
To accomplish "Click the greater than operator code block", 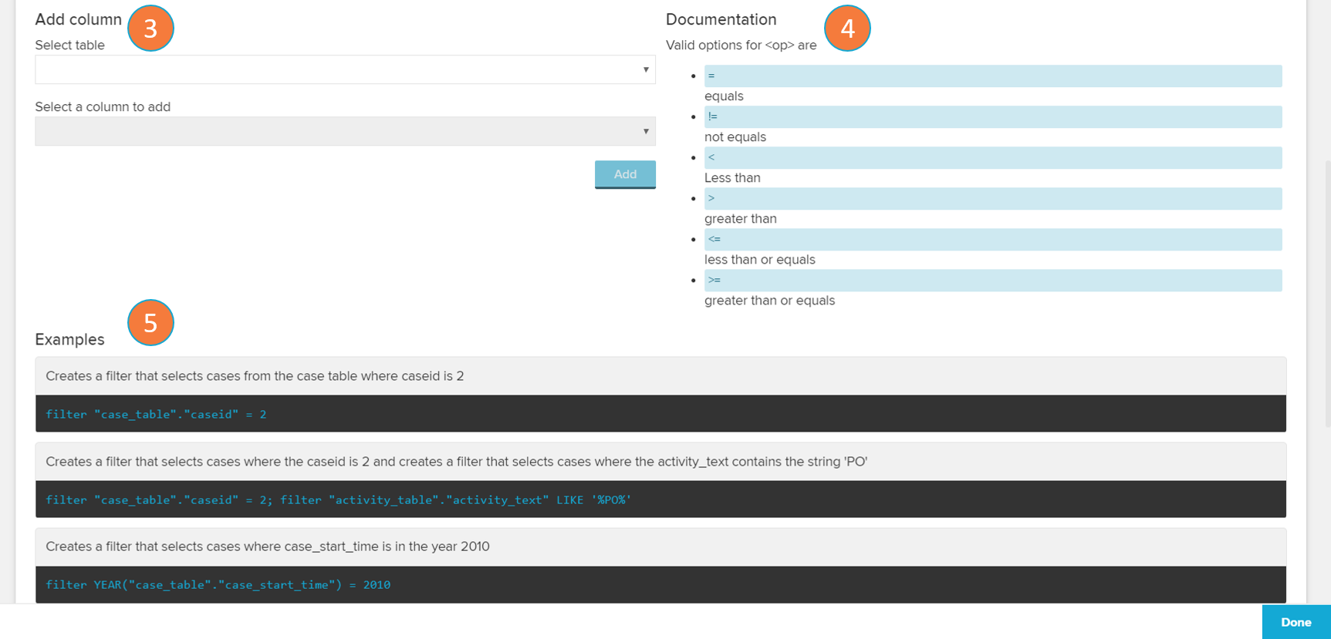I will 992,198.
